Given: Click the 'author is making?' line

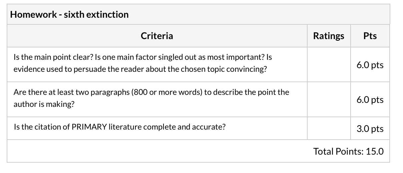Looking at the screenshot, I should tap(44, 105).
